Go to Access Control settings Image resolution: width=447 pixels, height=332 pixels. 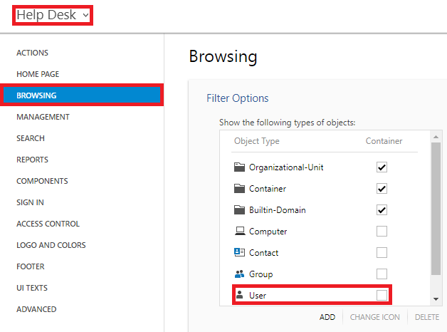(48, 224)
